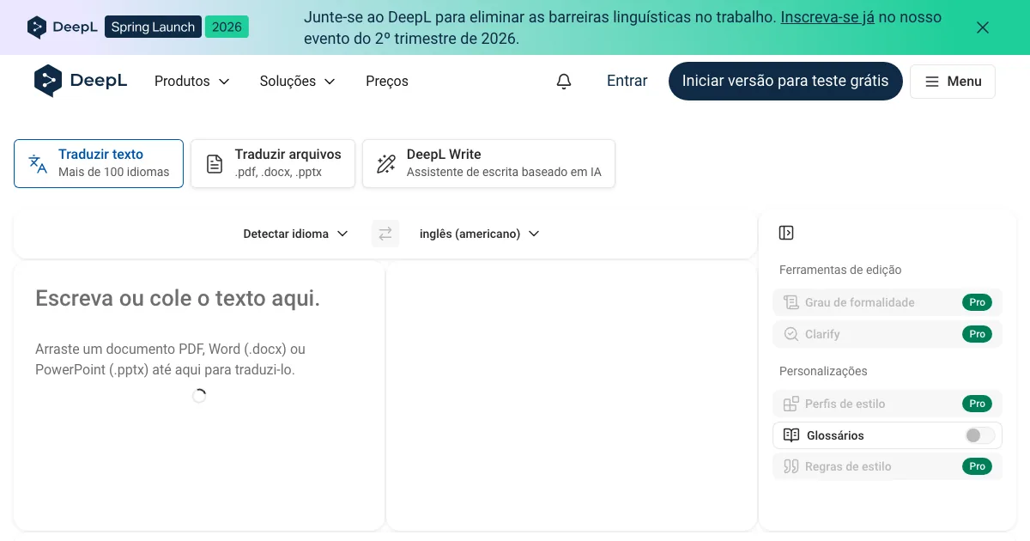
Task: Collapse the side panel using its icon
Action: [786, 233]
